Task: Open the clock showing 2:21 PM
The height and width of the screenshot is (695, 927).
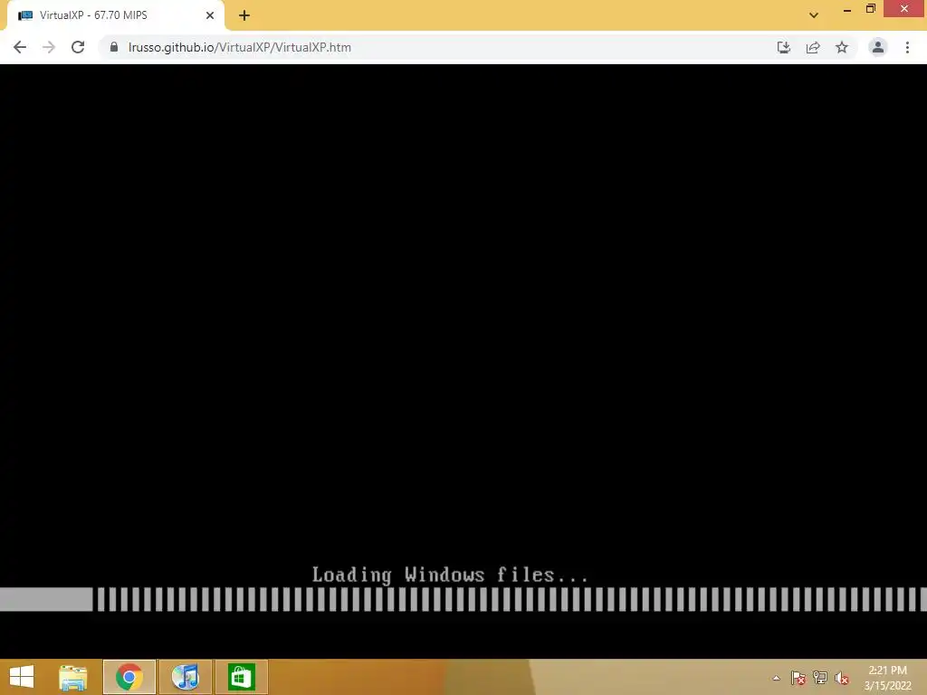Action: [887, 678]
